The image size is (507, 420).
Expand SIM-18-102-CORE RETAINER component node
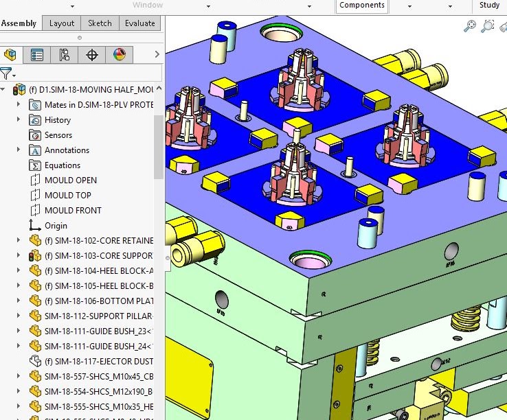point(19,241)
